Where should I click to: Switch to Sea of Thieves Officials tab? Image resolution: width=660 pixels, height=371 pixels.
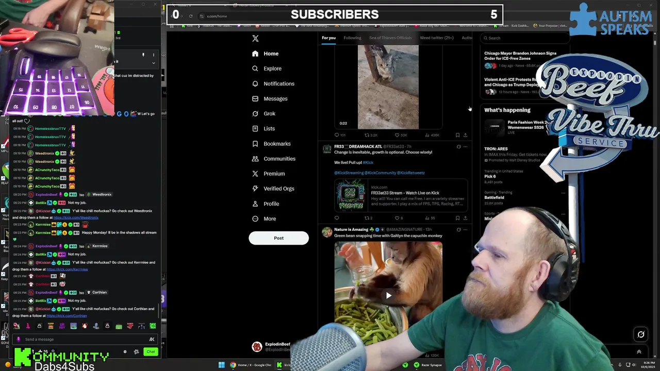coord(390,38)
